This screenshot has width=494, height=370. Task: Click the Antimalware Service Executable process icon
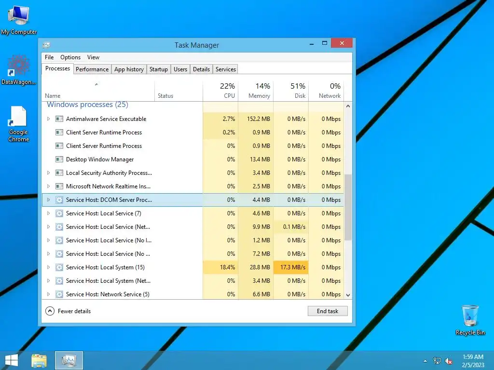click(x=59, y=119)
